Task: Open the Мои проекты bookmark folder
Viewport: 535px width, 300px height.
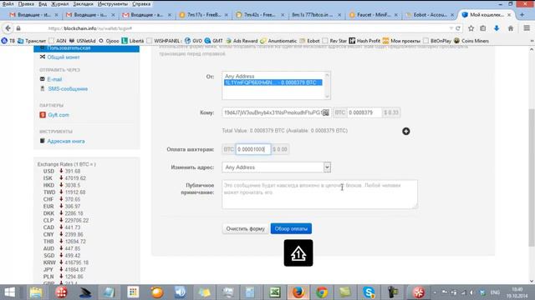Action: 401,41
